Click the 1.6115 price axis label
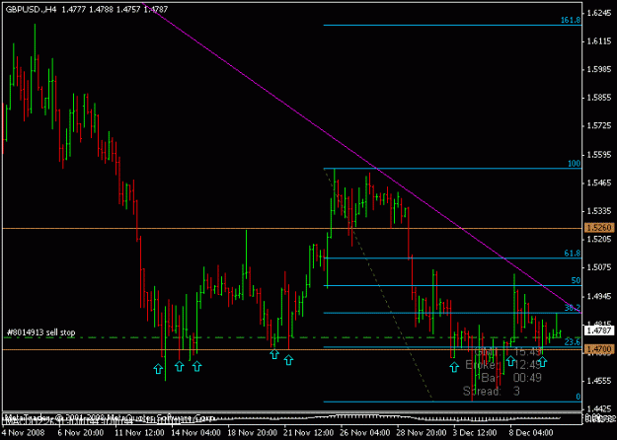Viewport: 617px width, 440px height. pos(599,41)
